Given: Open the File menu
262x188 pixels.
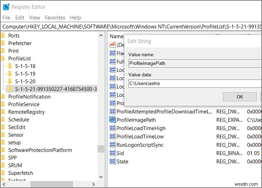Looking at the screenshot, I should [6, 18].
